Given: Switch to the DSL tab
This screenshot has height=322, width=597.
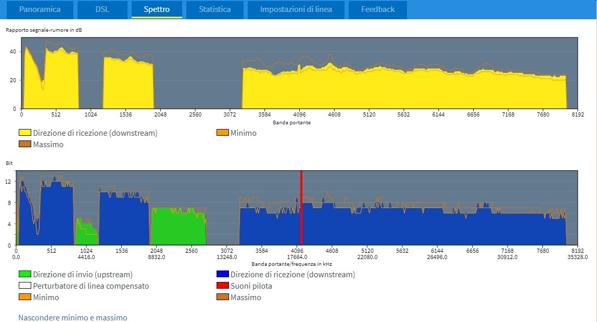Looking at the screenshot, I should (x=102, y=9).
